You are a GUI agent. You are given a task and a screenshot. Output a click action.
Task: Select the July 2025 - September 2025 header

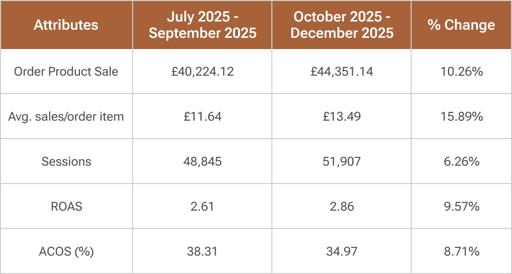coord(202,25)
